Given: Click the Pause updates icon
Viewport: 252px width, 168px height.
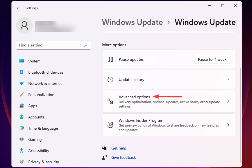Looking at the screenshot, I should click(110, 59).
